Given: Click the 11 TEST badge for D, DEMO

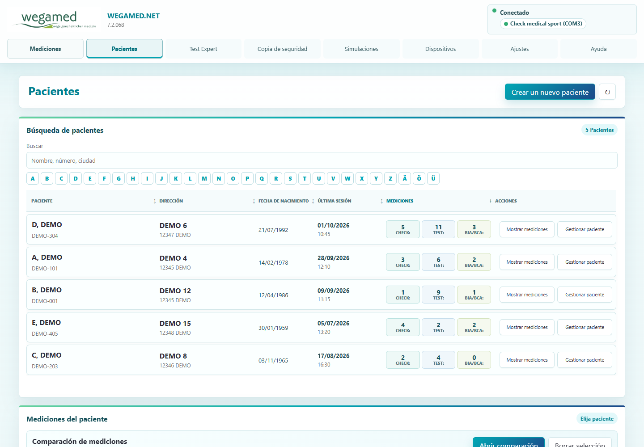Looking at the screenshot, I should click(x=438, y=229).
